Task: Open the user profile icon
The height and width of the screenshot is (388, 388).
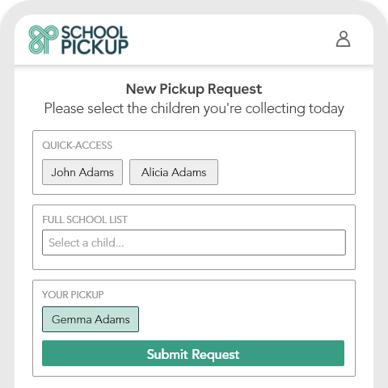Action: (x=343, y=39)
